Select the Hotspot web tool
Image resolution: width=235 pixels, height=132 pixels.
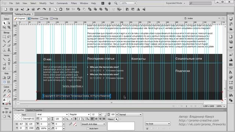[4, 78]
